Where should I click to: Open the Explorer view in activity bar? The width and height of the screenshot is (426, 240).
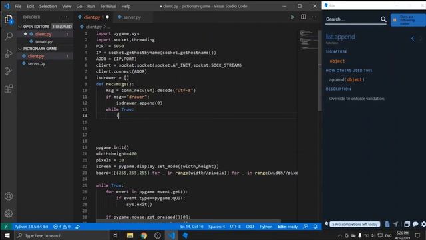(9, 19)
